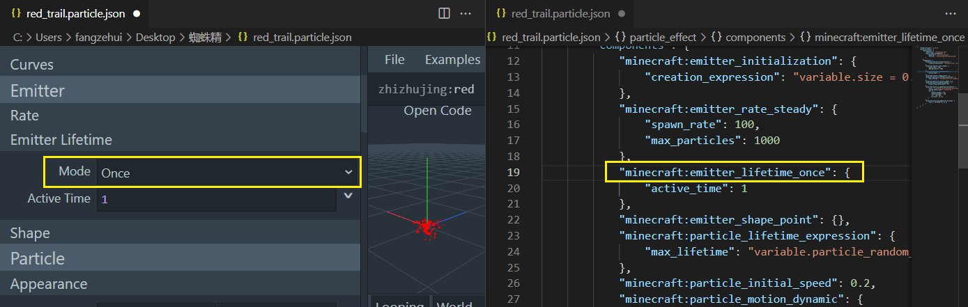Viewport: 968px width, 307px height.
Task: Click the Open Code button
Action: click(438, 111)
